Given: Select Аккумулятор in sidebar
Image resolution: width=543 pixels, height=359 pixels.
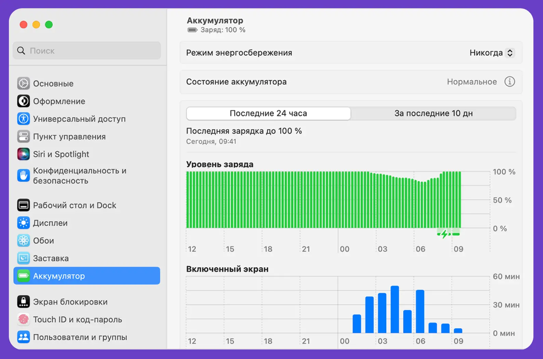Looking at the screenshot, I should coord(87,276).
